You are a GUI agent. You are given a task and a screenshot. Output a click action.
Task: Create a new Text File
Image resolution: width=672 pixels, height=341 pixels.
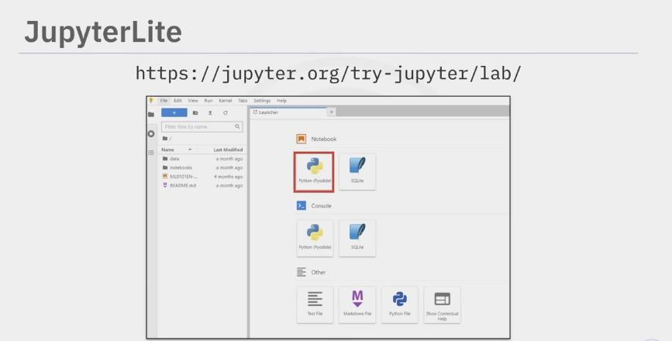coord(314,305)
